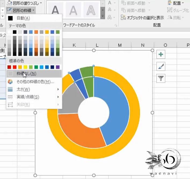Click the line weight icon beside 太さ
The width and height of the screenshot is (190, 179).
(x=10, y=89)
